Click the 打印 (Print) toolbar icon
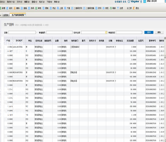The width and height of the screenshot is (166, 142). click(96, 8)
